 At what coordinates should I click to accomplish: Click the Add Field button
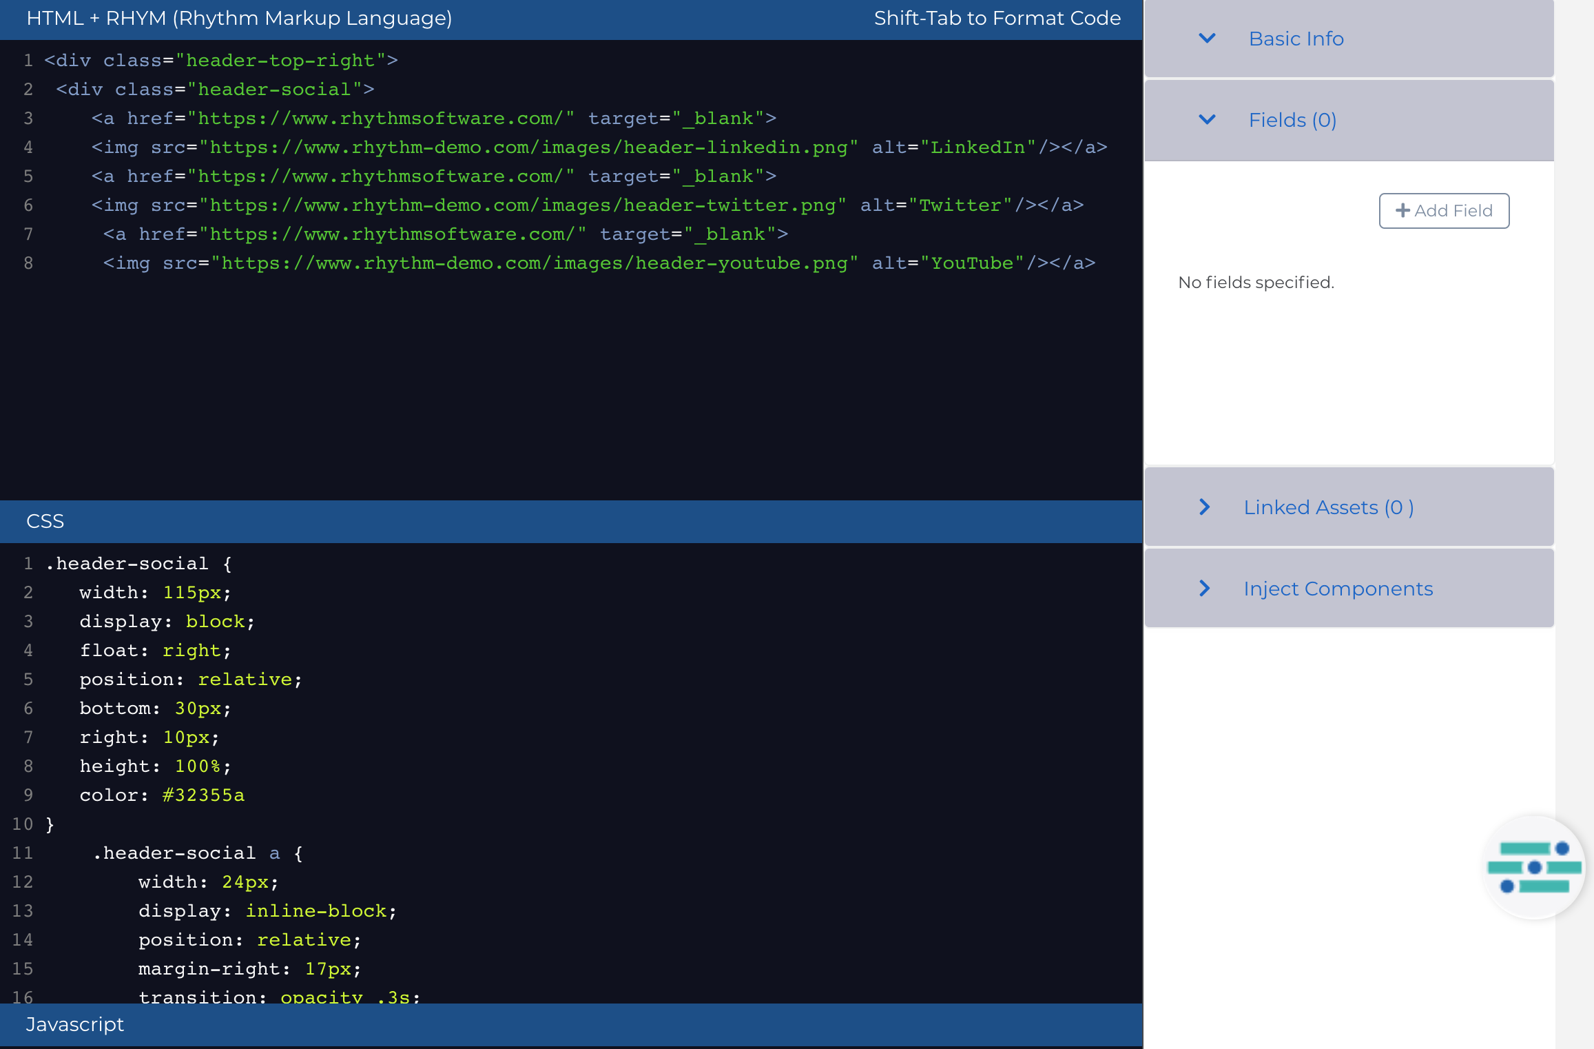point(1444,211)
